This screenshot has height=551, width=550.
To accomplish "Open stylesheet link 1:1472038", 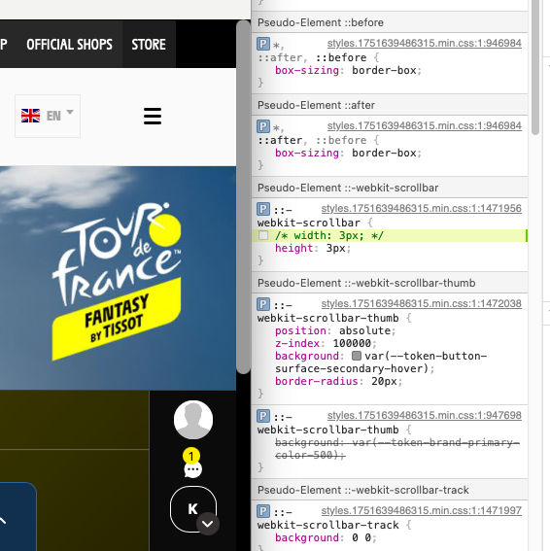I will coord(422,303).
